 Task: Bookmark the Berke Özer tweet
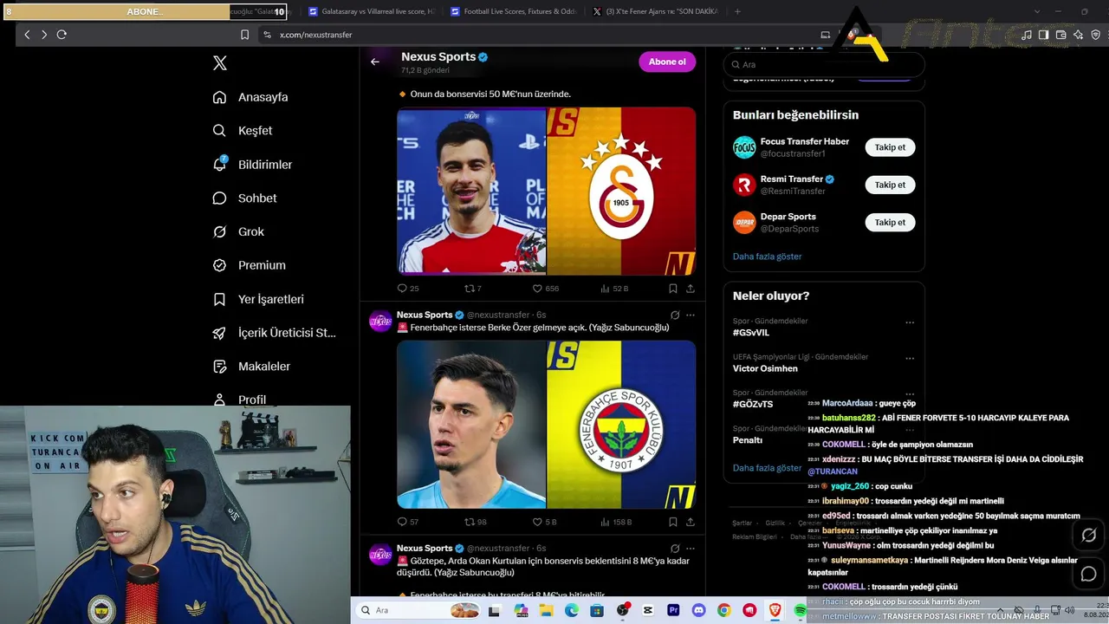click(x=672, y=522)
